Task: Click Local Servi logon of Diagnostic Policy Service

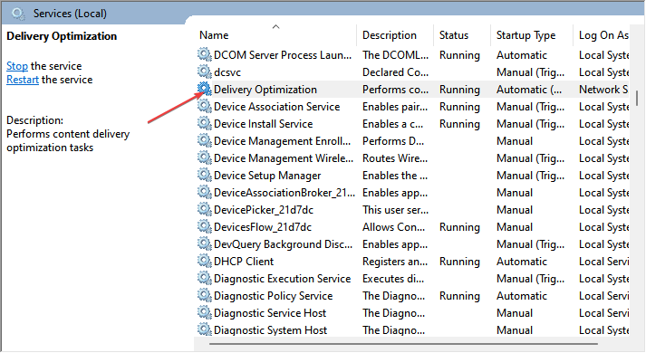Action: pyautogui.click(x=604, y=296)
